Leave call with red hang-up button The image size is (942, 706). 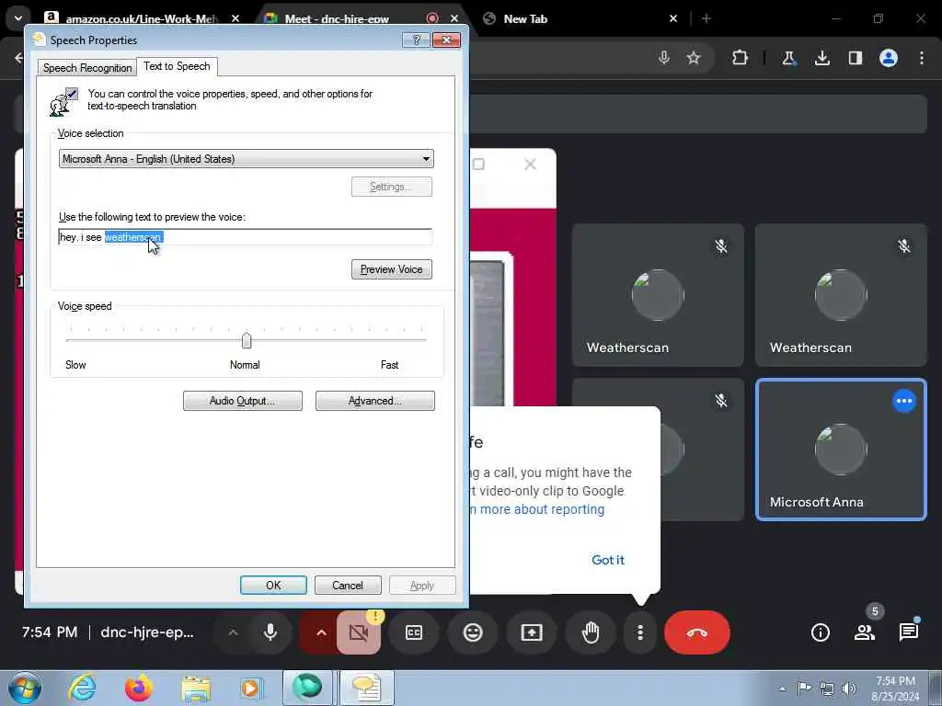(x=697, y=632)
